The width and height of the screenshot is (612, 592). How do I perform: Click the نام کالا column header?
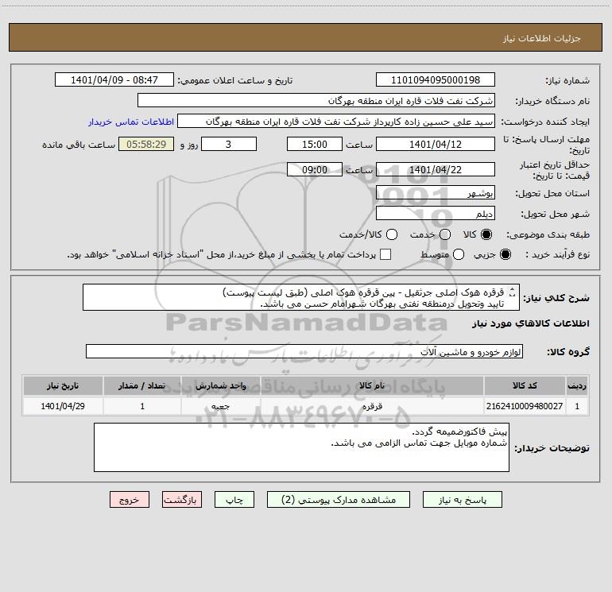click(x=372, y=385)
